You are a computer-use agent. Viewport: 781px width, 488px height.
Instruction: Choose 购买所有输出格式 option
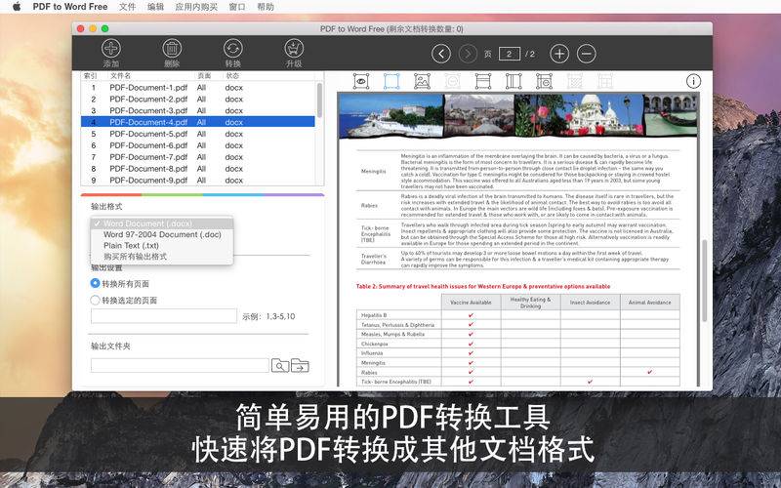162,257
